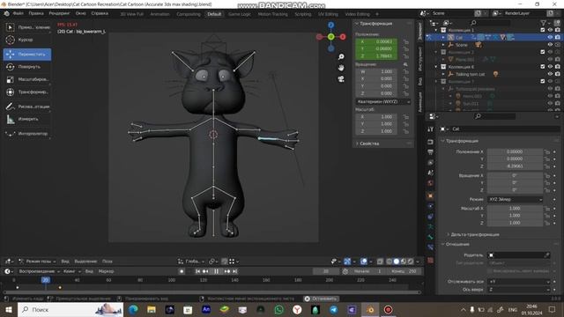
Task: Expand the Свойства panel in sidebar
Action: click(369, 144)
